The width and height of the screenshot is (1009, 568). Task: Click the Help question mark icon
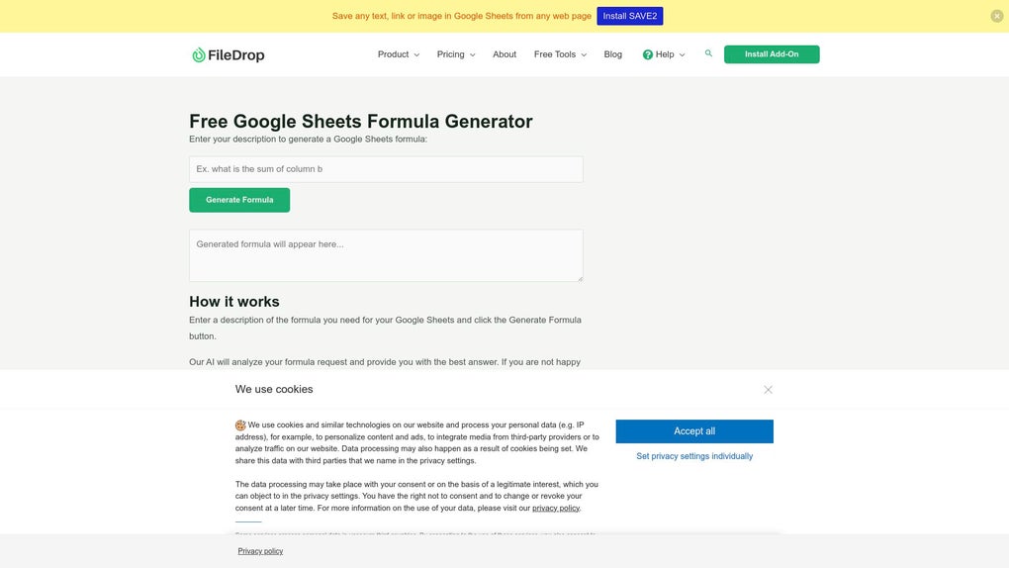[648, 54]
